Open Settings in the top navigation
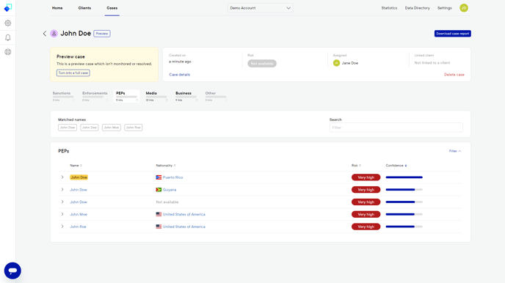 pos(445,8)
